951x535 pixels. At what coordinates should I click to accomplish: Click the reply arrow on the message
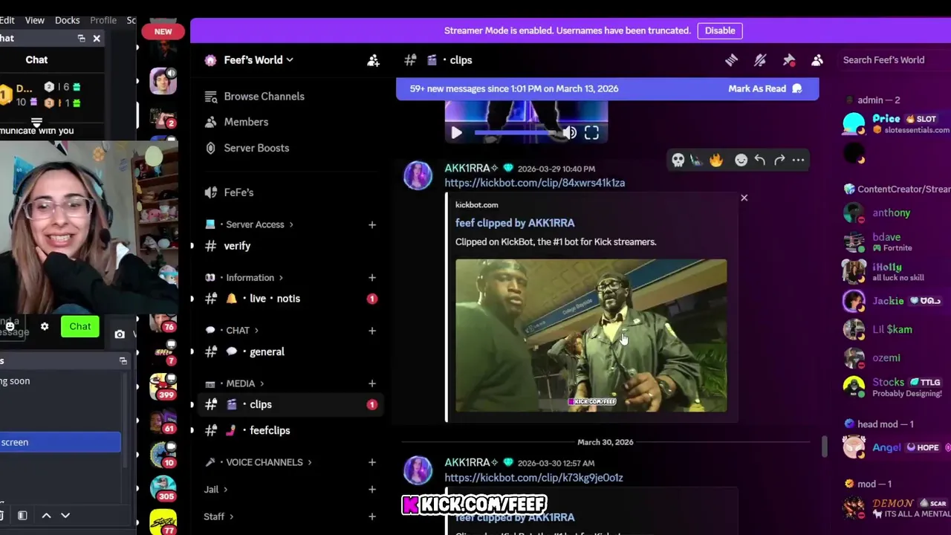pyautogui.click(x=760, y=160)
